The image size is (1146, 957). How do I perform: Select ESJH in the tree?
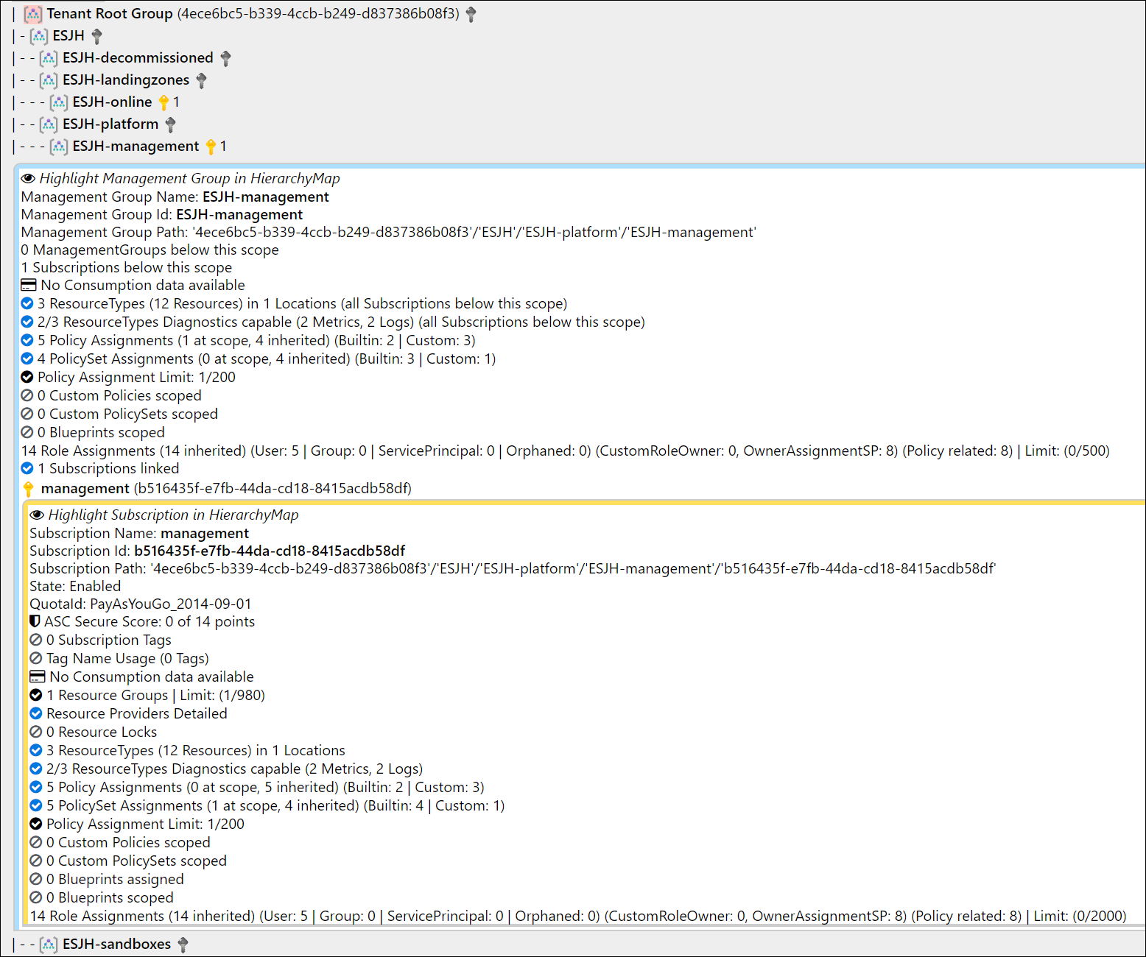pos(68,36)
